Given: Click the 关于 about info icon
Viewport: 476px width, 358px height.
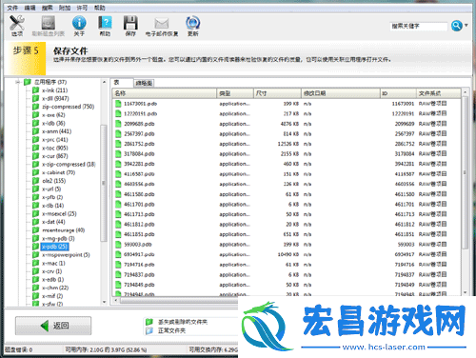Looking at the screenshot, I should click(x=79, y=23).
